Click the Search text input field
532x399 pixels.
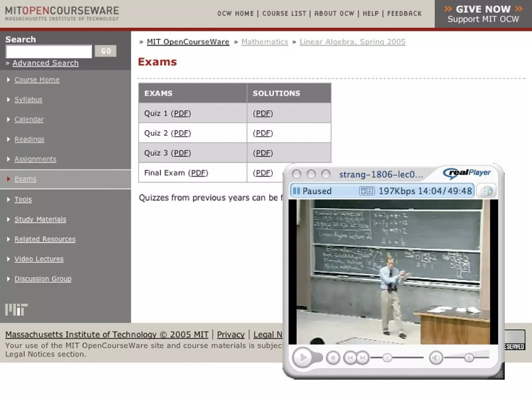(49, 51)
